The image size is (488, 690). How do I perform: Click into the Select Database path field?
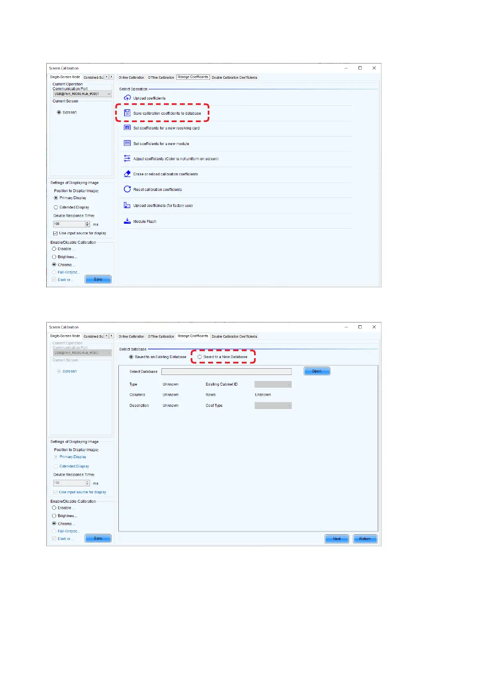(226, 372)
